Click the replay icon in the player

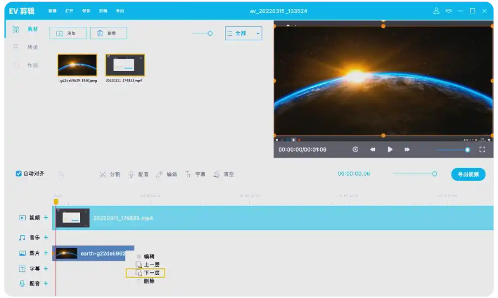click(x=355, y=150)
